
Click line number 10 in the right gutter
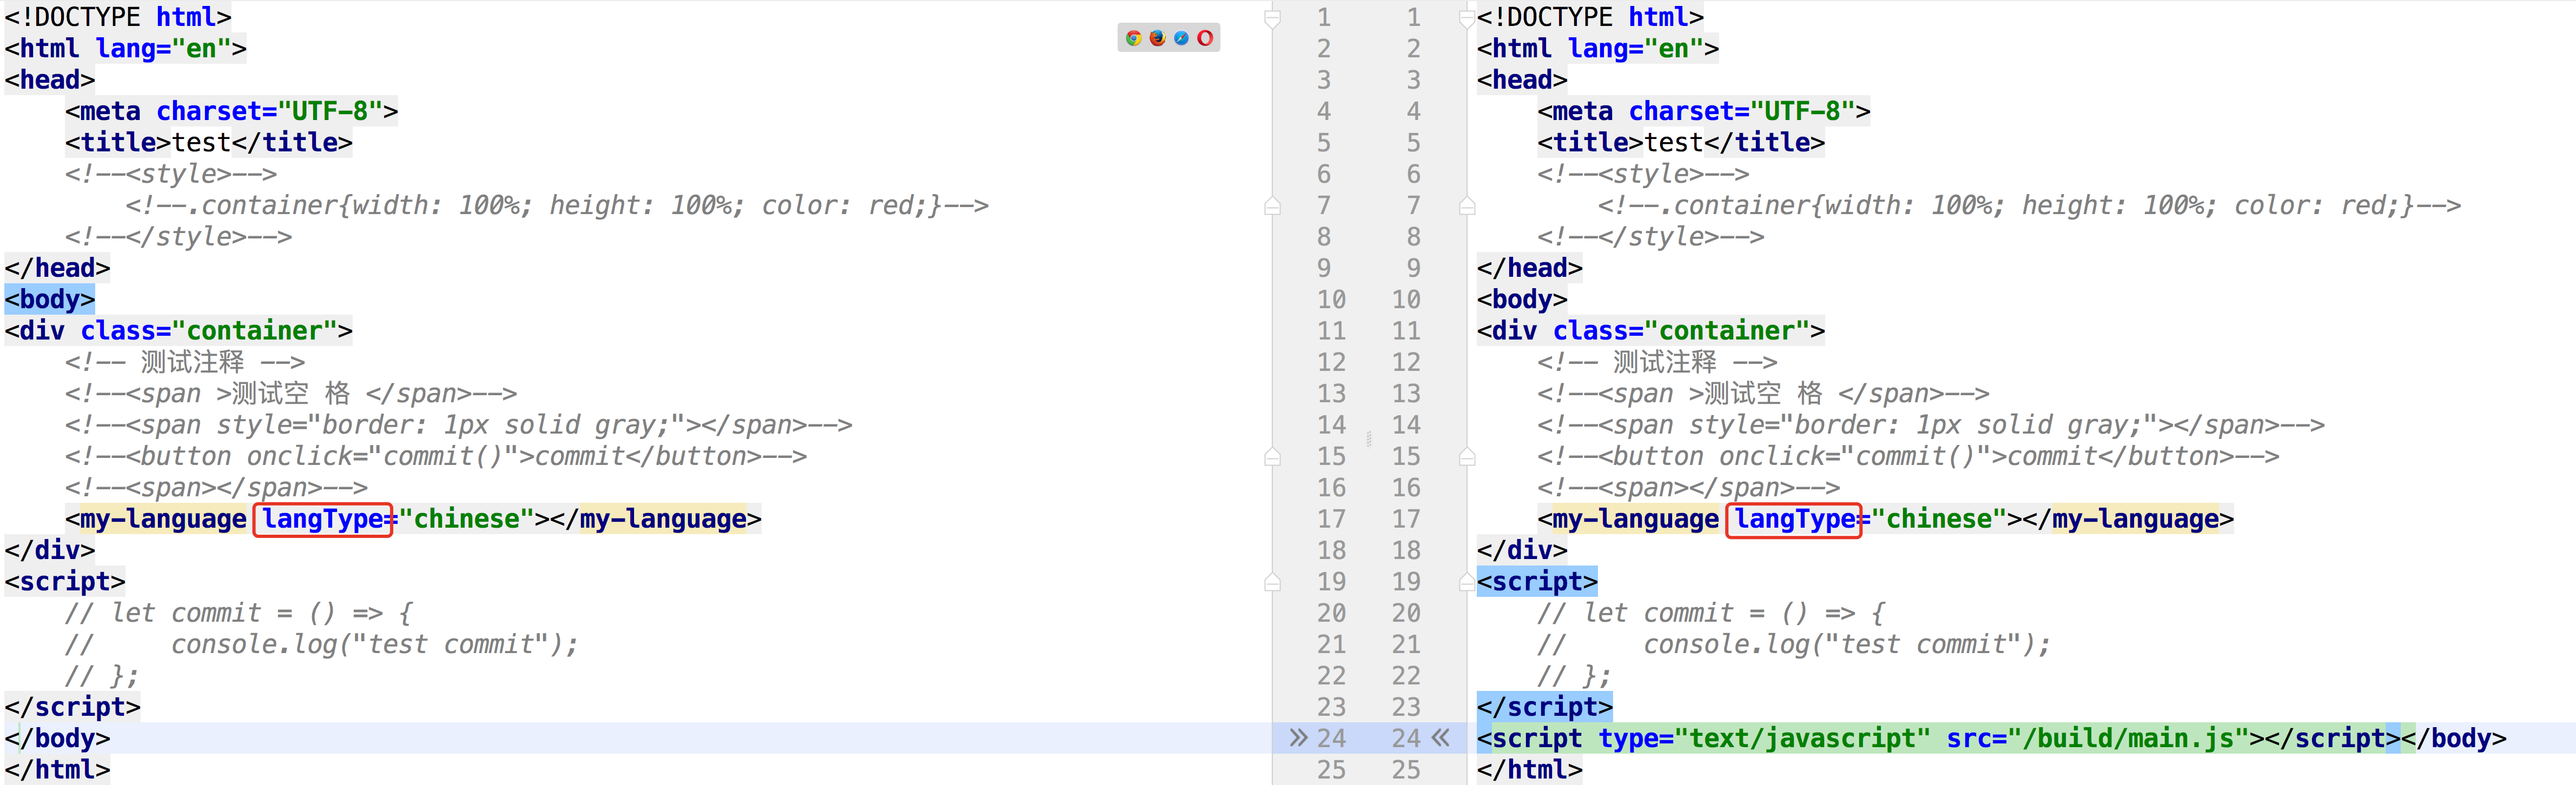1406,299
